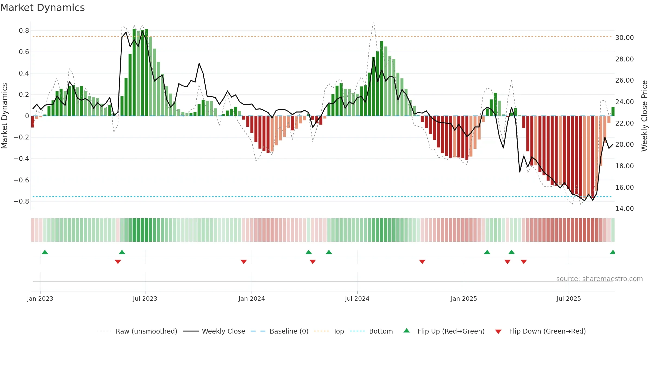The image size is (652, 367).
Task: Click the 0 baseline tick label
Action: click(27, 116)
